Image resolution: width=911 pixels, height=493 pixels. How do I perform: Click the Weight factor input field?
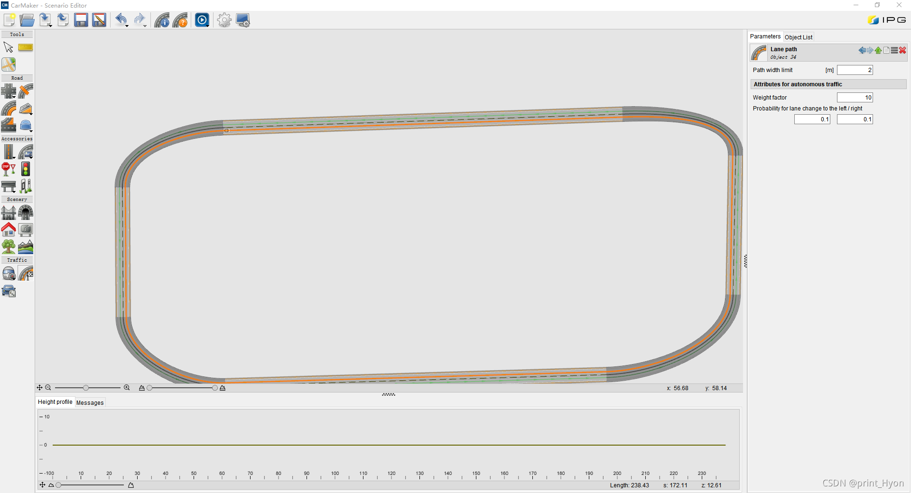(855, 98)
